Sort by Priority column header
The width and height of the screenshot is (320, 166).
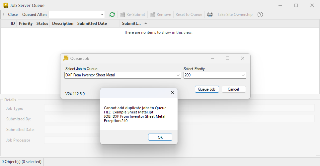pos(26,23)
